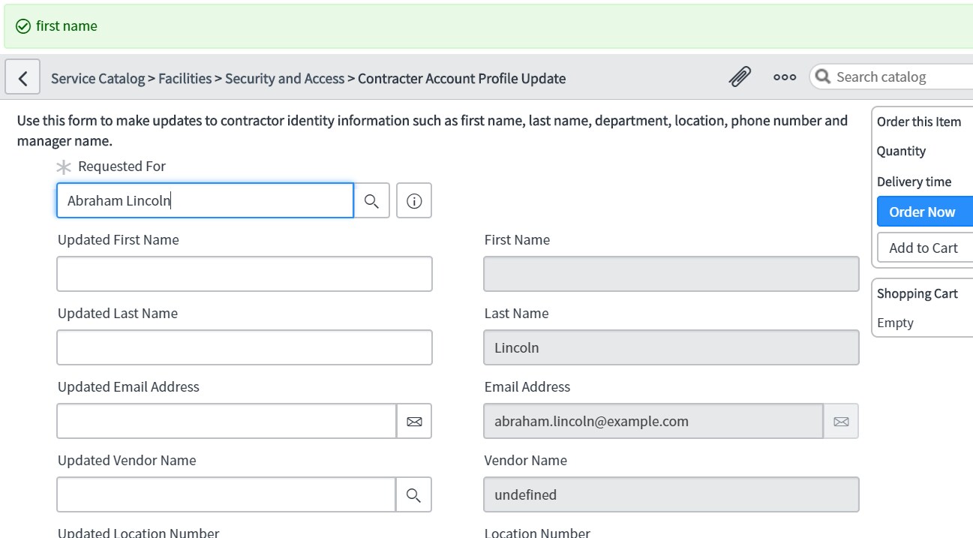Navigate to Service Catalog breadcrumb
The image size is (973, 538).
(x=98, y=79)
